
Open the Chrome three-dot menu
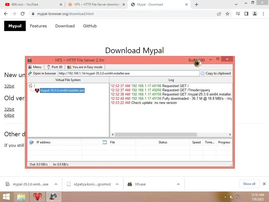tap(263, 14)
